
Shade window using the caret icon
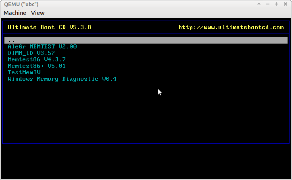[x=259, y=4]
